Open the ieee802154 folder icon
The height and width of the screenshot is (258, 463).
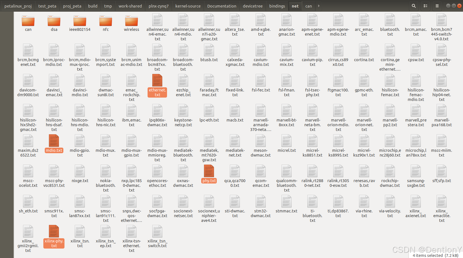tap(80, 21)
